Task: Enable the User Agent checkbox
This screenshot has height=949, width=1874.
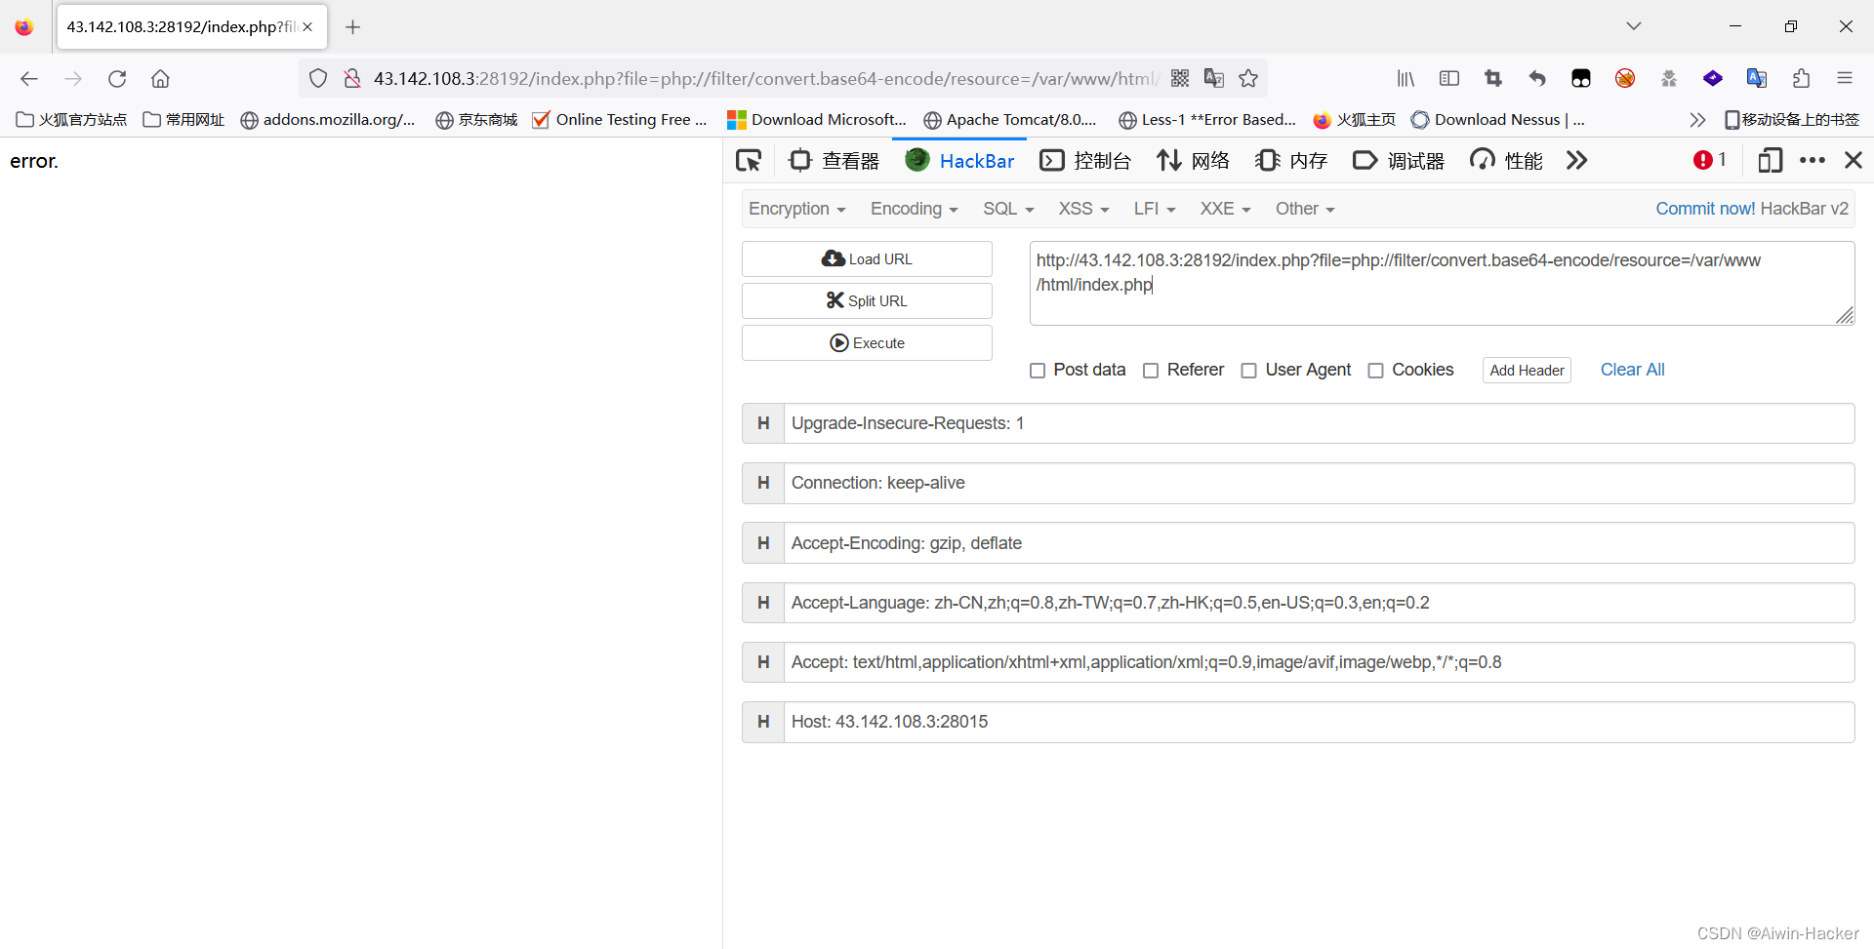Action: pyautogui.click(x=1248, y=371)
